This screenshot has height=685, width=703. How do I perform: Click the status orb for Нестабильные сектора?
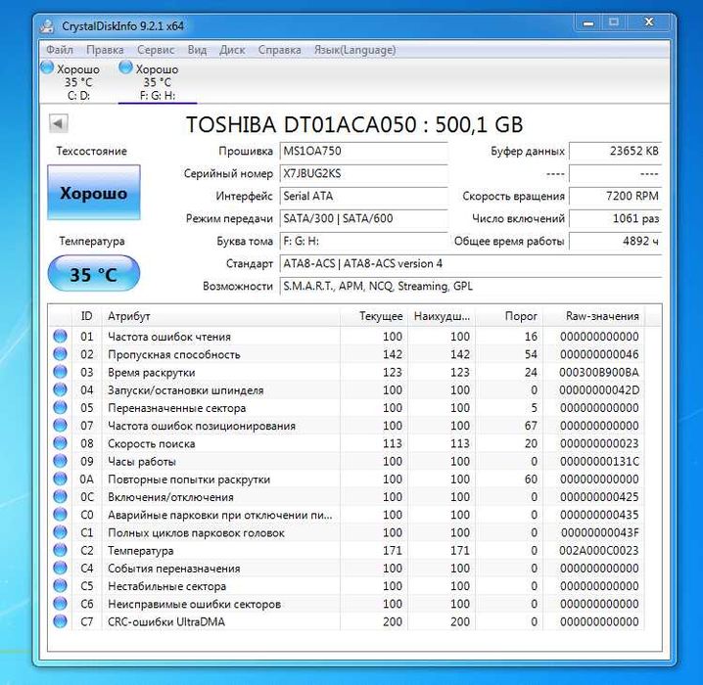(60, 585)
